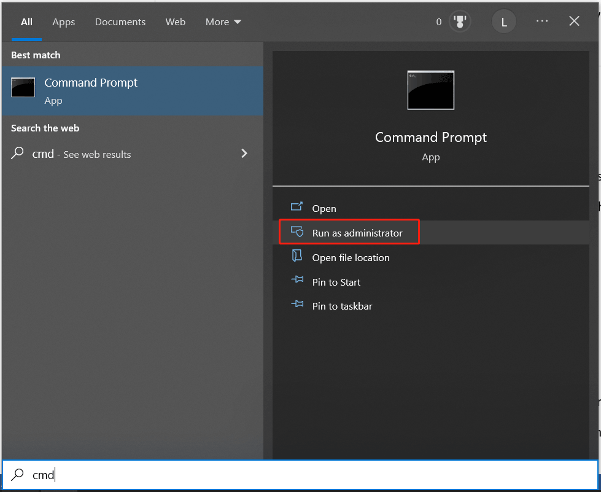Switch to the Documents tab
601x492 pixels.
(120, 22)
